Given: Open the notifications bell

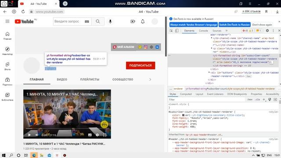Looking at the screenshot, I should [x=143, y=22].
